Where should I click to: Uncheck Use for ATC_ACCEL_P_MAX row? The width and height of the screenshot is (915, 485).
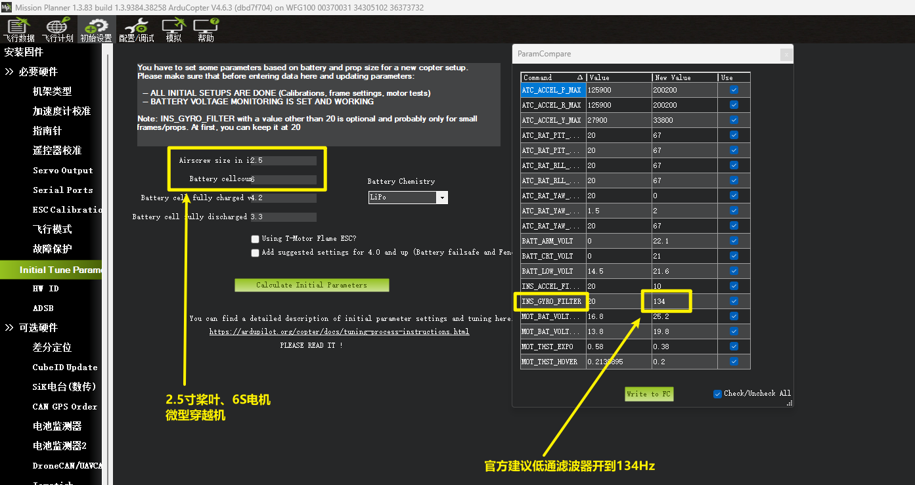click(x=734, y=90)
